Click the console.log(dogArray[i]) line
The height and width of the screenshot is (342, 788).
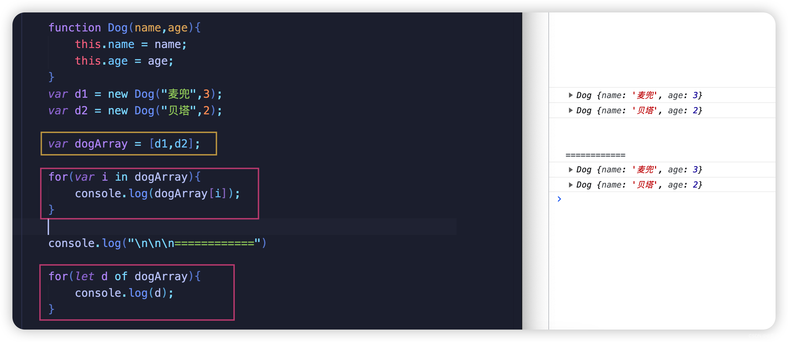coord(157,193)
